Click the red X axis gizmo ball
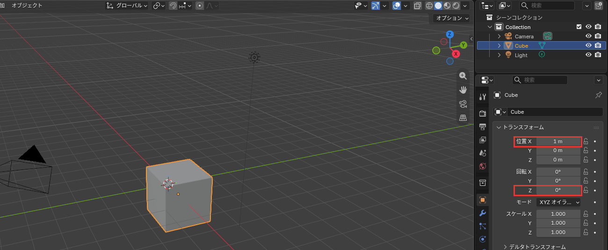The width and height of the screenshot is (608, 250). (x=456, y=54)
